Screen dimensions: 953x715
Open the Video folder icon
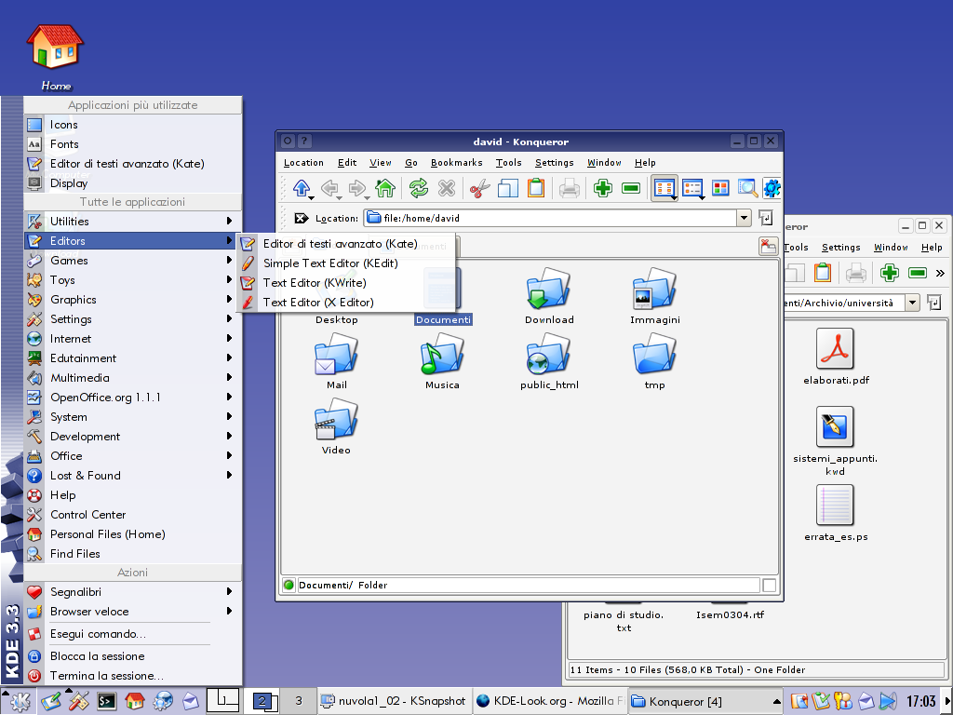(336, 419)
